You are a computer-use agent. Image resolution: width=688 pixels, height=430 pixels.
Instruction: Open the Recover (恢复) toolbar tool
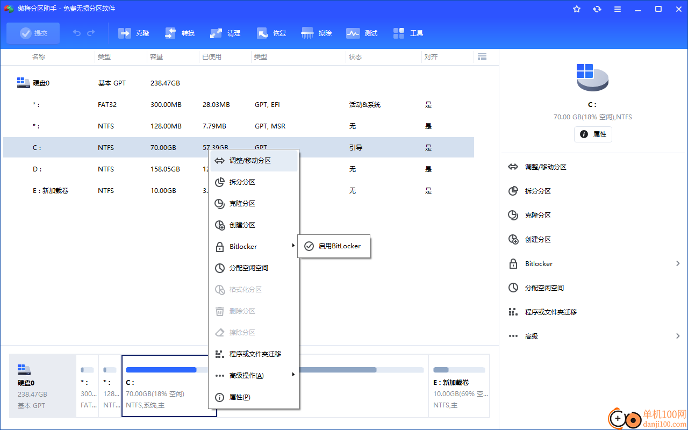(271, 33)
